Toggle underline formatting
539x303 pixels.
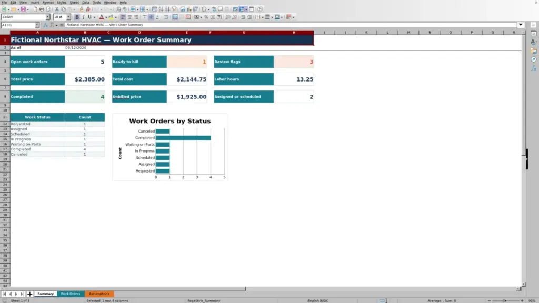(x=89, y=17)
